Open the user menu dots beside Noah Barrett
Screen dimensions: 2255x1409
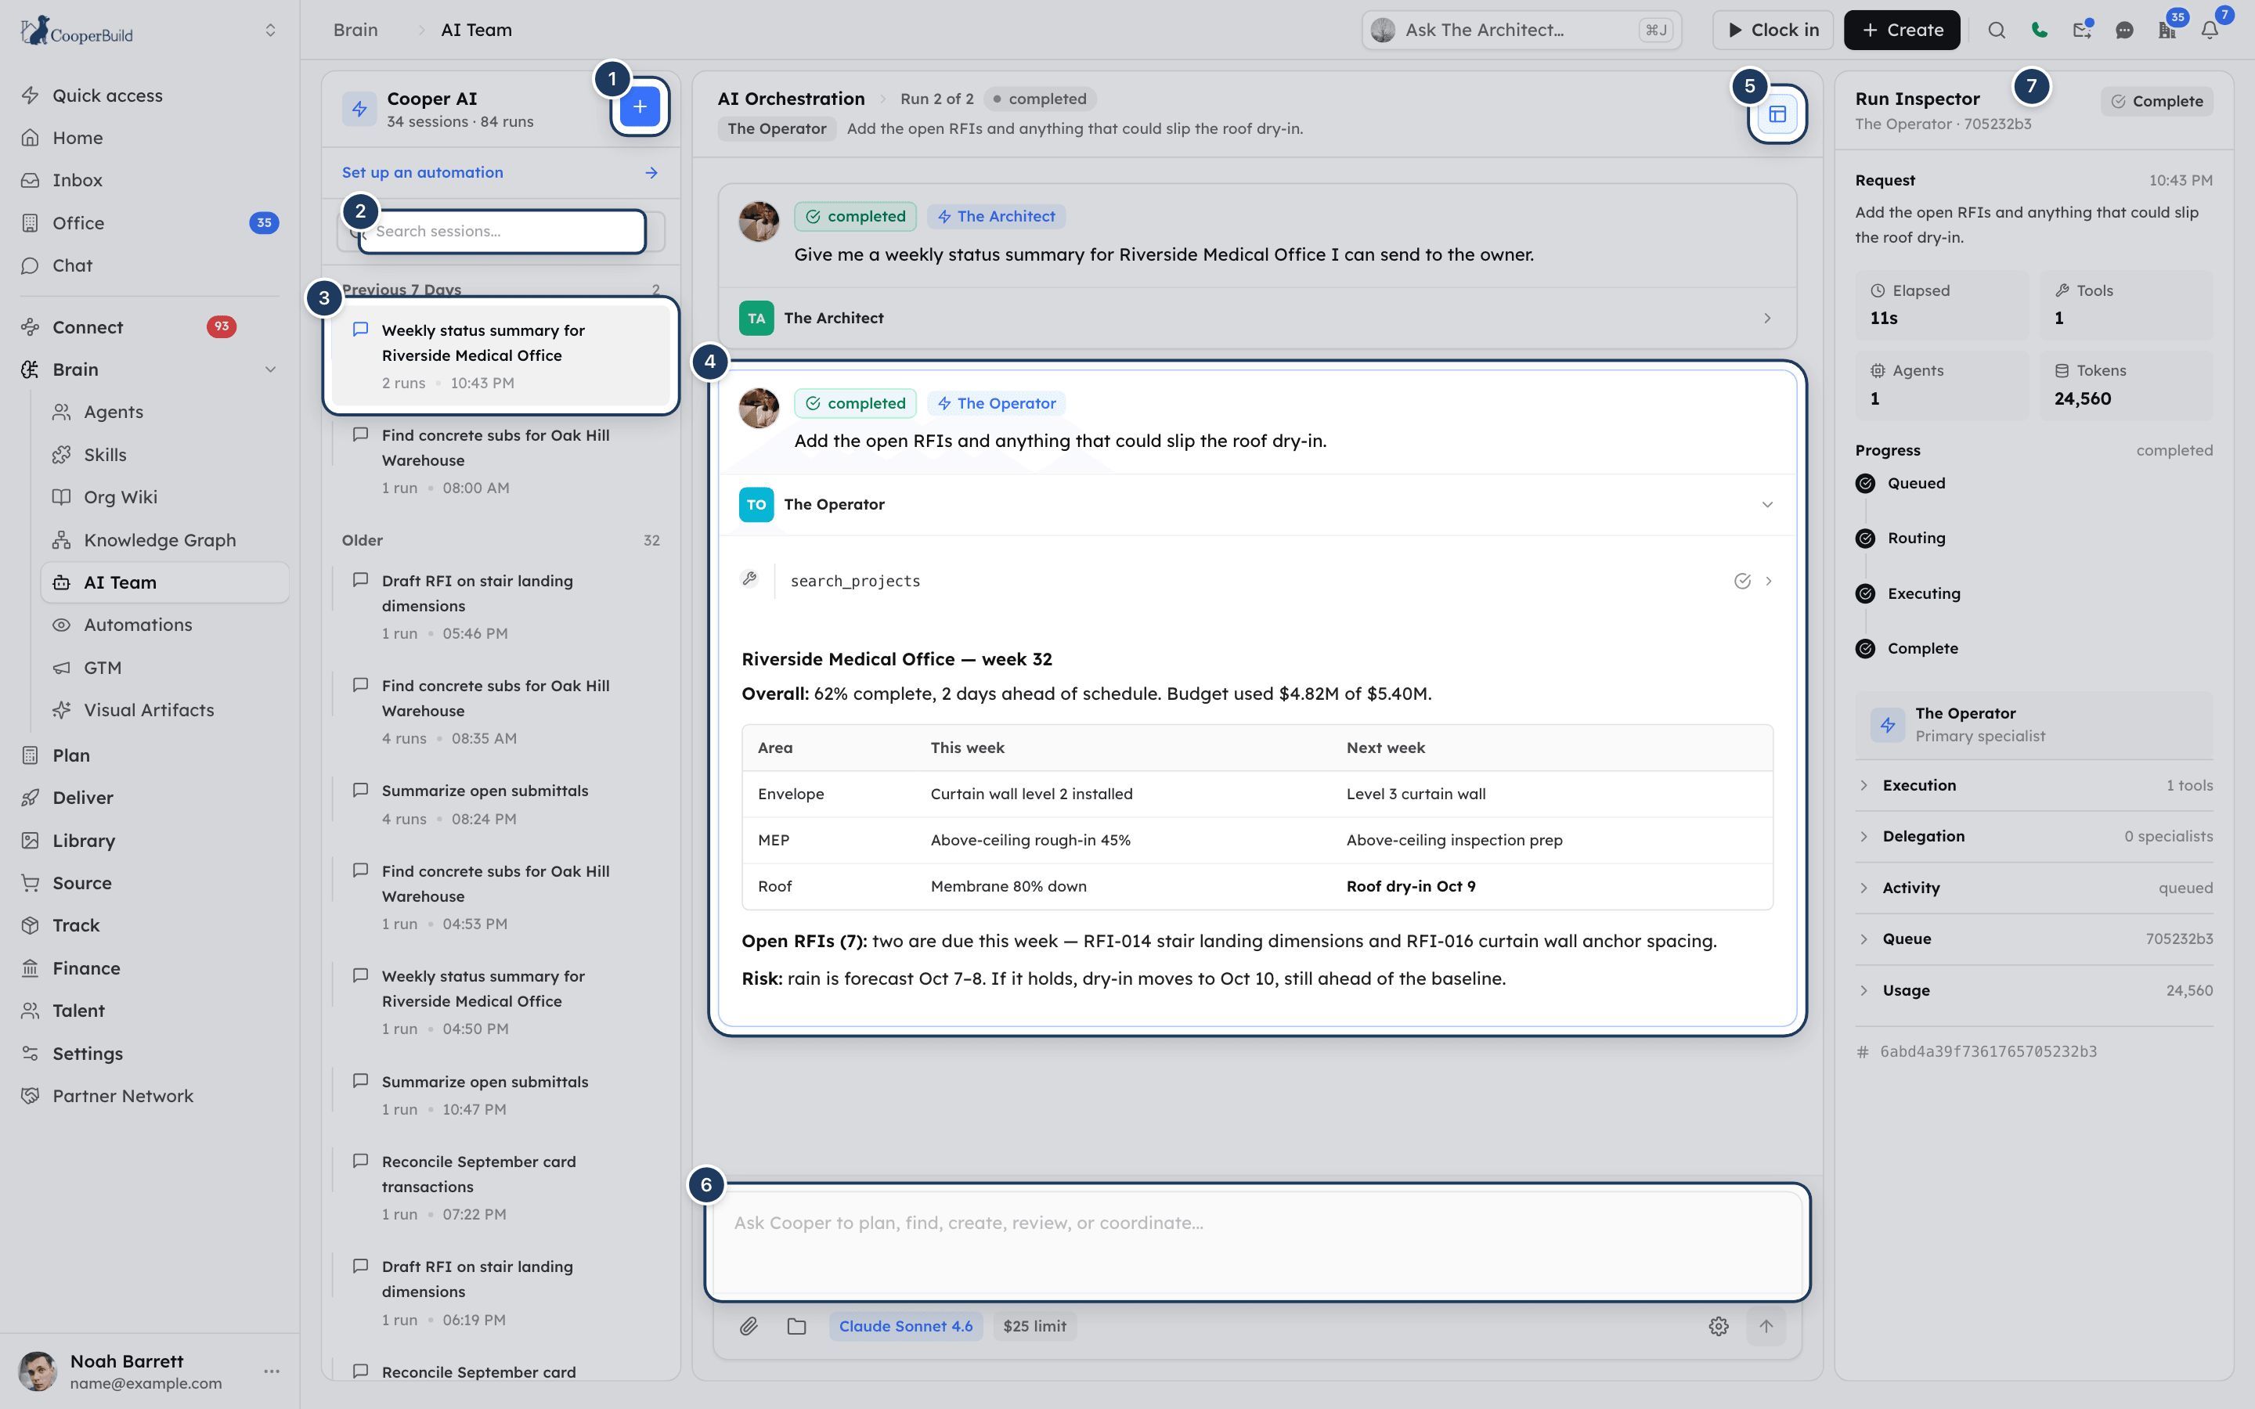pyautogui.click(x=271, y=1371)
